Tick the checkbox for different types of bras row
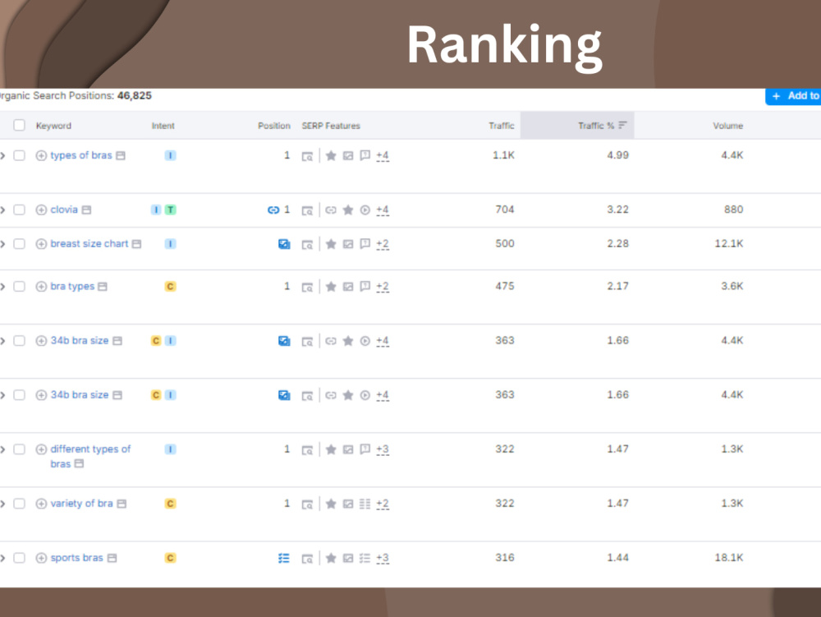The width and height of the screenshot is (821, 617). (x=20, y=449)
